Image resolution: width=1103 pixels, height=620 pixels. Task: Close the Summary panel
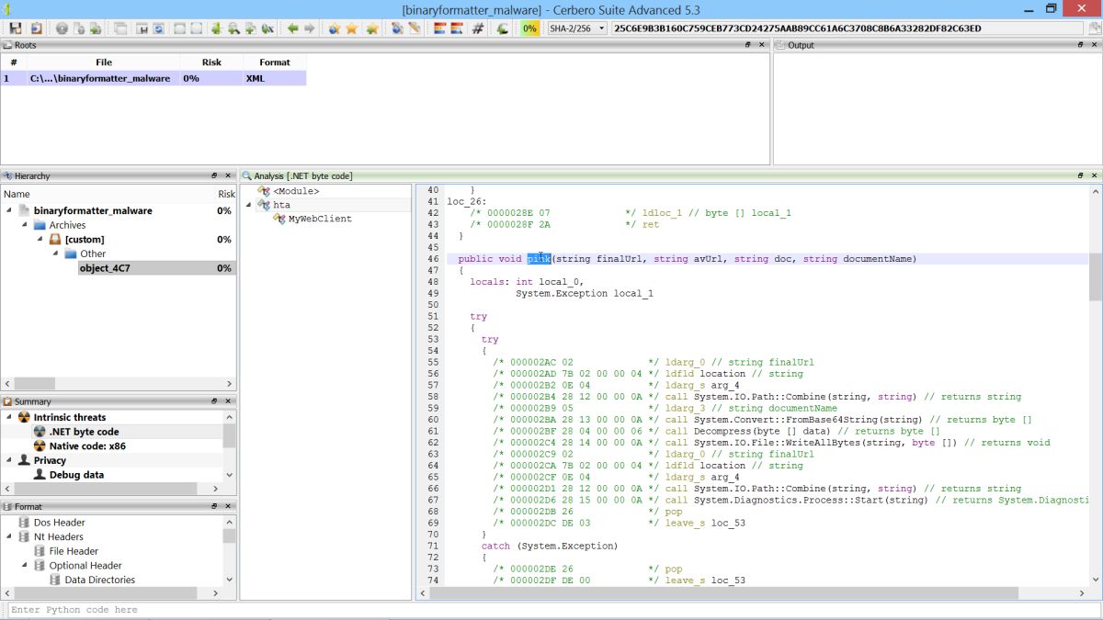point(229,401)
